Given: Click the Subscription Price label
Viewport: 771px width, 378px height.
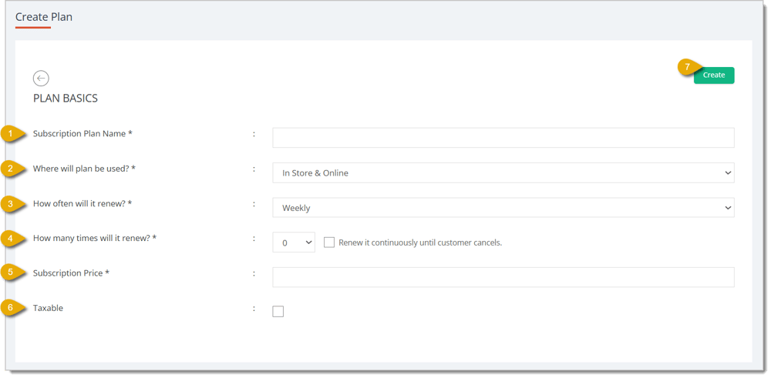Looking at the screenshot, I should 71,273.
